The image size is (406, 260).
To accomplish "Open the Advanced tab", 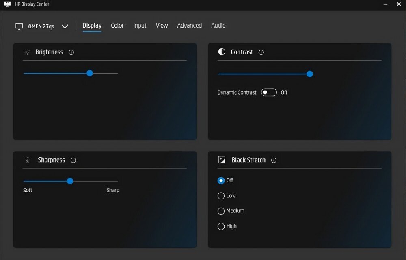I will [x=189, y=26].
